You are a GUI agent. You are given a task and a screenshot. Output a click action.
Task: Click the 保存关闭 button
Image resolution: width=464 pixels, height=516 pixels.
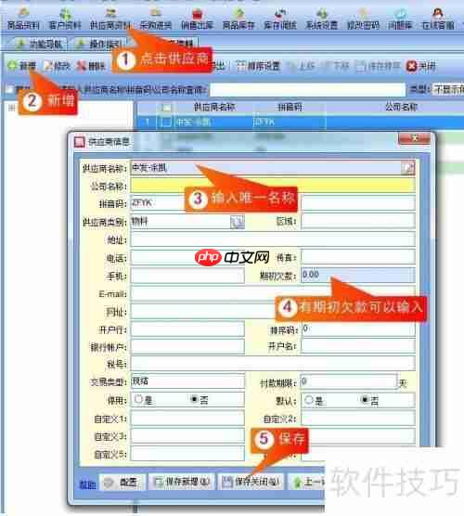(x=251, y=482)
